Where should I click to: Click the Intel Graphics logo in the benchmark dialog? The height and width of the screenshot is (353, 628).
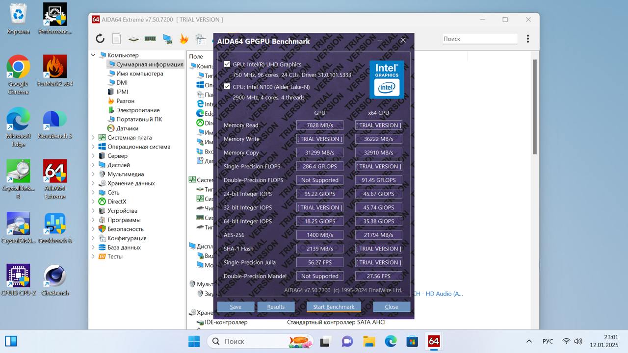tap(387, 79)
